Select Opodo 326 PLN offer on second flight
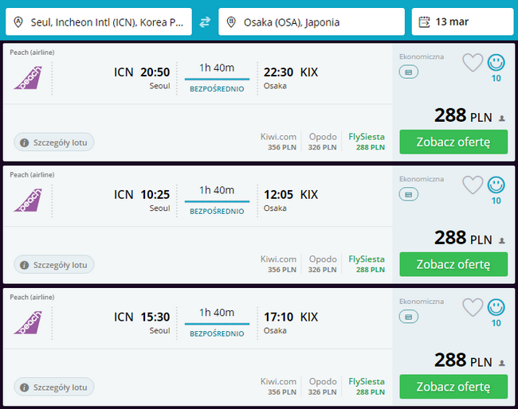This screenshot has width=518, height=409. tap(323, 263)
